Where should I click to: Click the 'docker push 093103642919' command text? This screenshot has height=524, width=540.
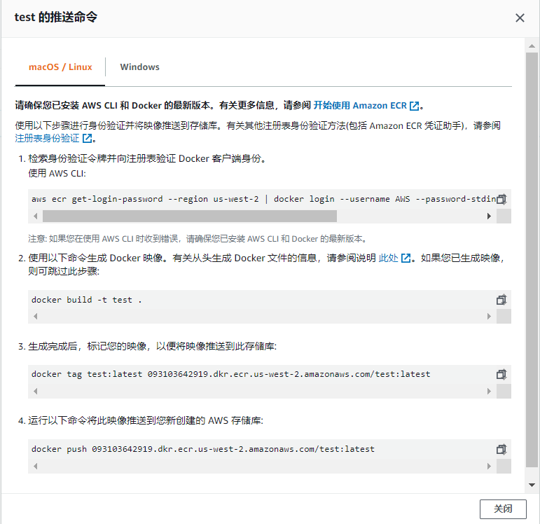203,449
